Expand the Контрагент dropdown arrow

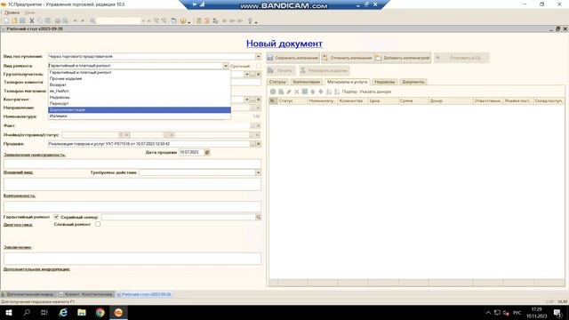pyautogui.click(x=247, y=100)
